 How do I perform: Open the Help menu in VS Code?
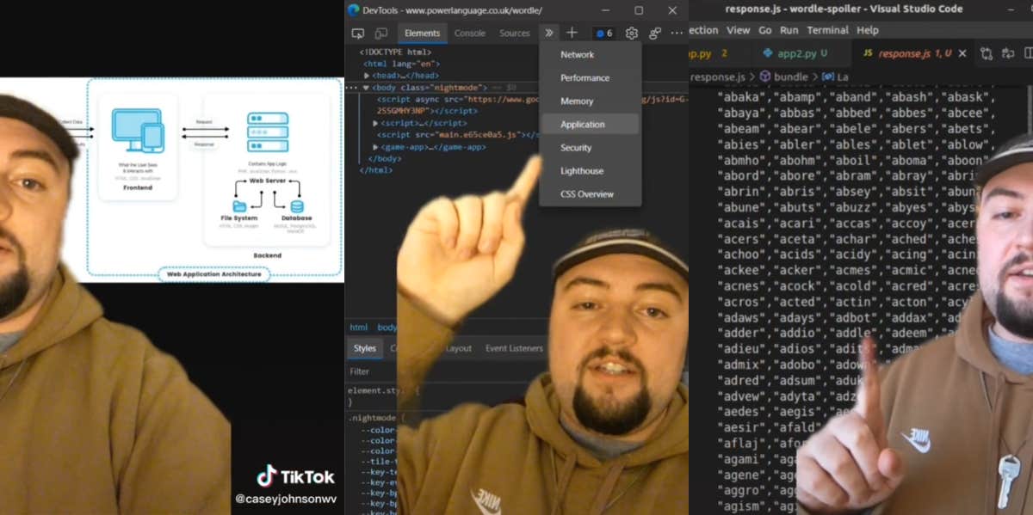point(868,29)
